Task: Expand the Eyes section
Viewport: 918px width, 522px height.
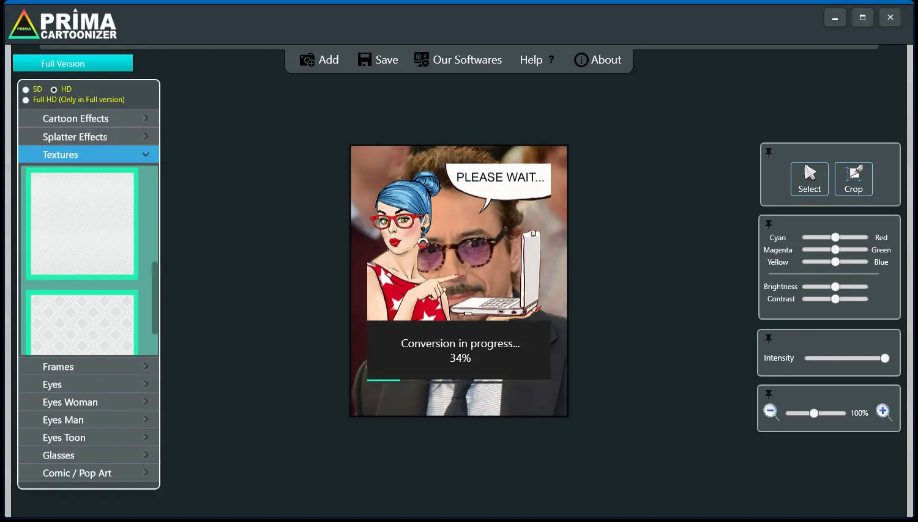Action: click(x=89, y=384)
